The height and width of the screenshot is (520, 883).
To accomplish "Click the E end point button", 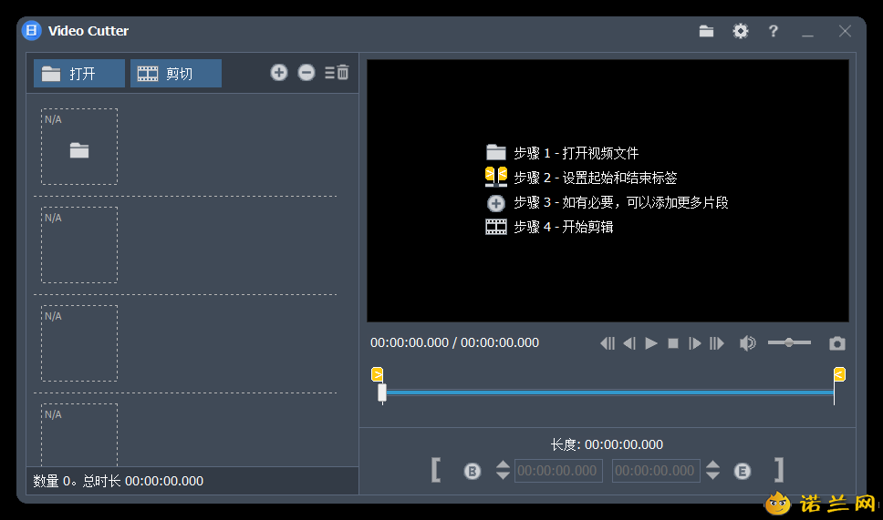I will (743, 471).
